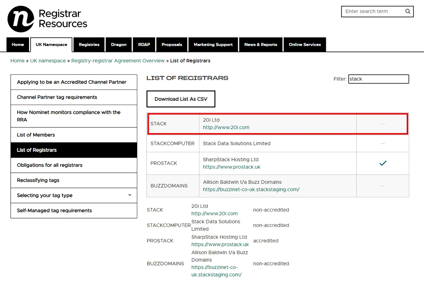Open the Dragon tab
Image resolution: width=424 pixels, height=285 pixels.
119,44
